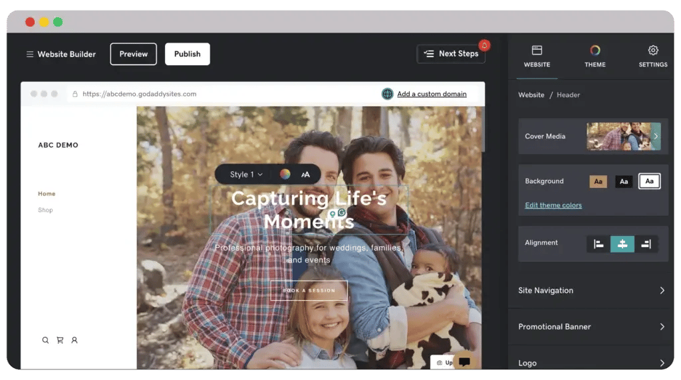Click the hamburger menu next to Website Builder
This screenshot has width=681, height=380.
[30, 54]
